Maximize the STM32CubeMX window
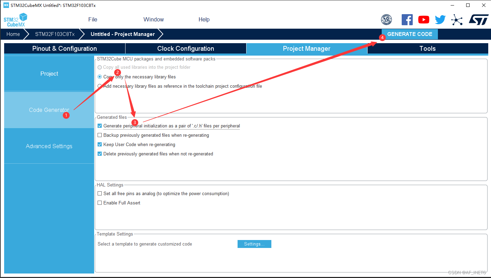The width and height of the screenshot is (491, 278). [468, 5]
